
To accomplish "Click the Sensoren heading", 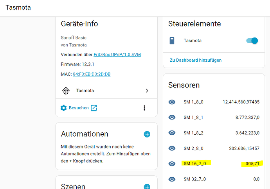I will (184, 85).
